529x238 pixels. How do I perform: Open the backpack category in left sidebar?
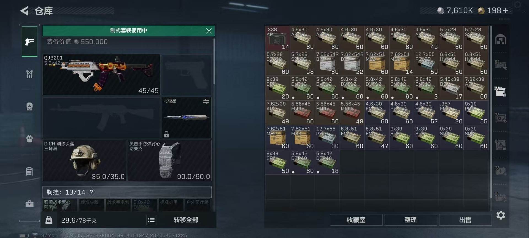(29, 138)
